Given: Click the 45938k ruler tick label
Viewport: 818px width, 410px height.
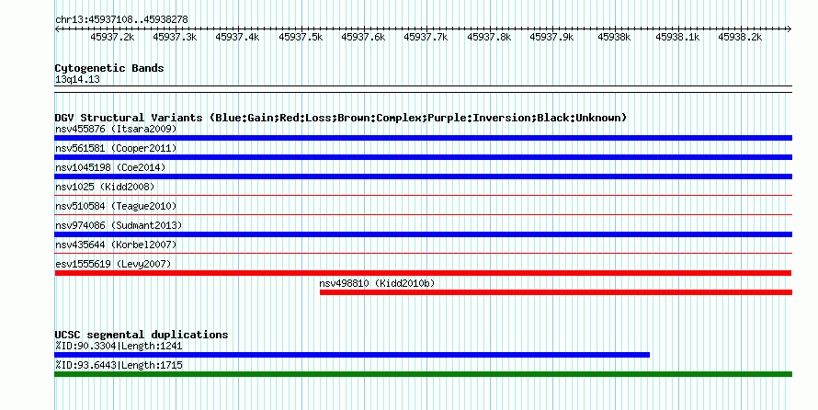Looking at the screenshot, I should pyautogui.click(x=614, y=37).
